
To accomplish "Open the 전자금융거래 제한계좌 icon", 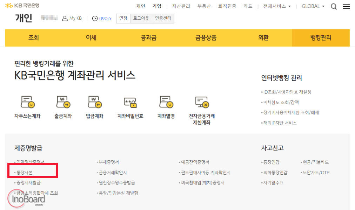I will pos(202,102).
